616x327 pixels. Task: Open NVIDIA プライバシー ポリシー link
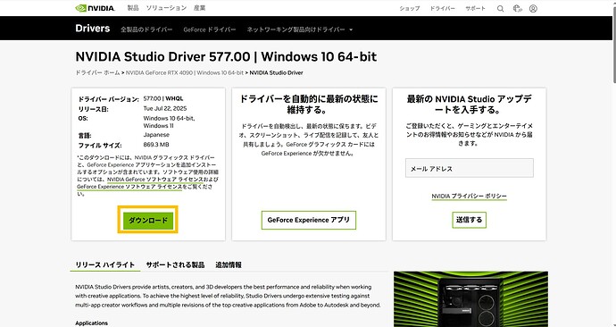469,197
